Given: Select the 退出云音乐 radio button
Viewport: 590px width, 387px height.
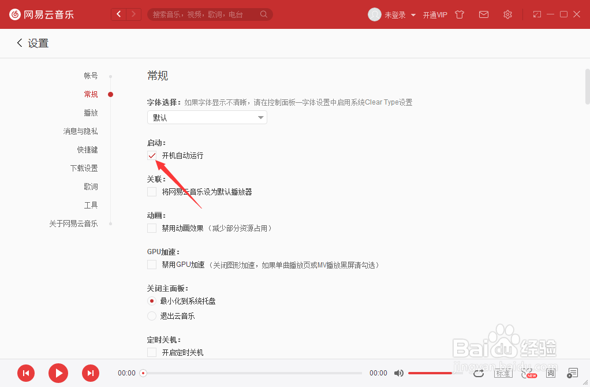Looking at the screenshot, I should pyautogui.click(x=151, y=315).
